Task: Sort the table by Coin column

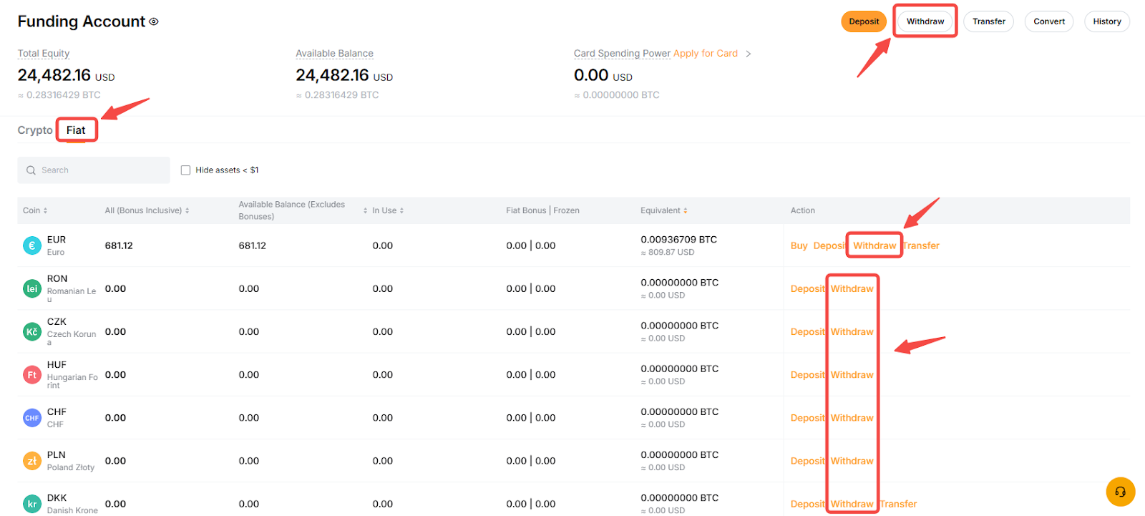Action: tap(45, 210)
